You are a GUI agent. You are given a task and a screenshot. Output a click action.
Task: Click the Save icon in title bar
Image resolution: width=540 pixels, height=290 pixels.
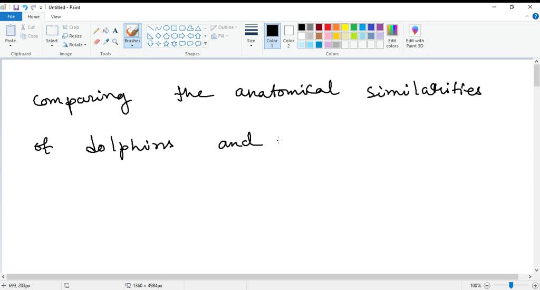point(16,7)
